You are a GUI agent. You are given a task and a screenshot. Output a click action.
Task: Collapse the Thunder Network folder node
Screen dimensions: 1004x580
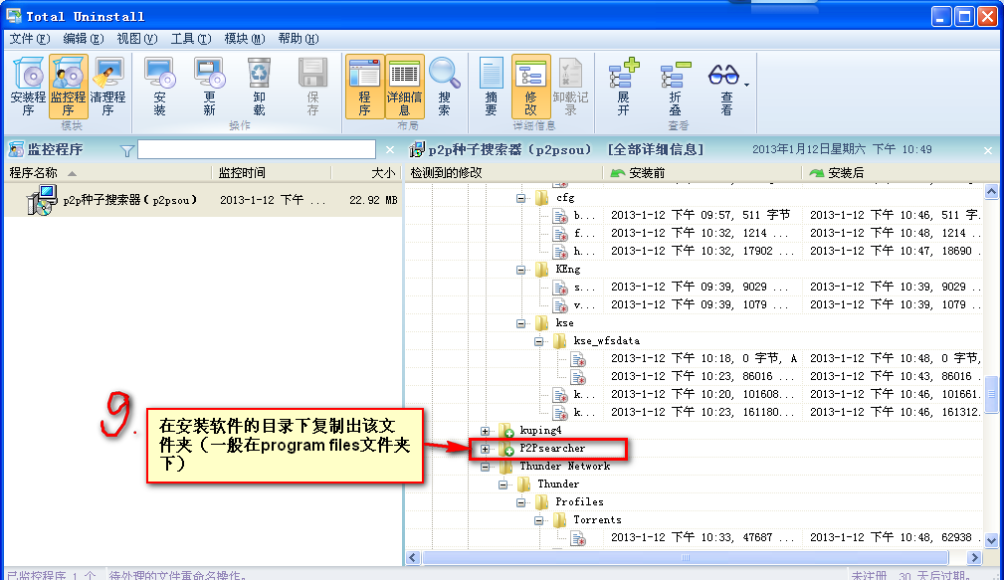485,468
